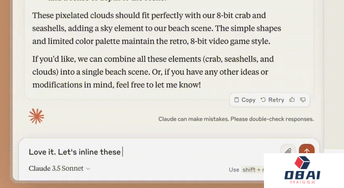The image size is (344, 188).
Task: Click the word 'Use' in the input hint
Action: (x=234, y=169)
